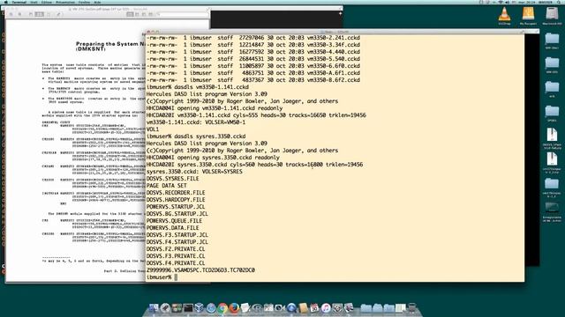The height and width of the screenshot is (317, 565).
Task: Click the 'VOL1' line in terminal
Action: (x=153, y=129)
